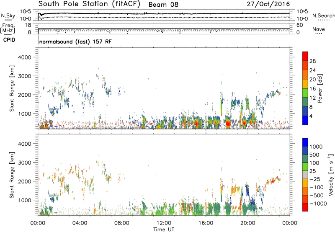Click the red power echo near 18:00
335x232 pixels.
tap(228, 123)
